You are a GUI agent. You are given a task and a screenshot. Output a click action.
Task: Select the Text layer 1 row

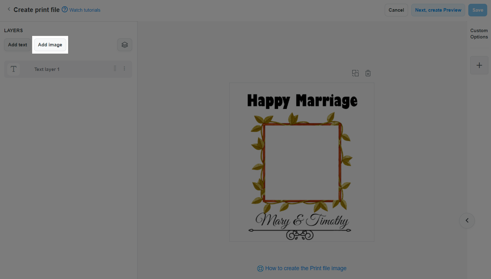pyautogui.click(x=68, y=69)
